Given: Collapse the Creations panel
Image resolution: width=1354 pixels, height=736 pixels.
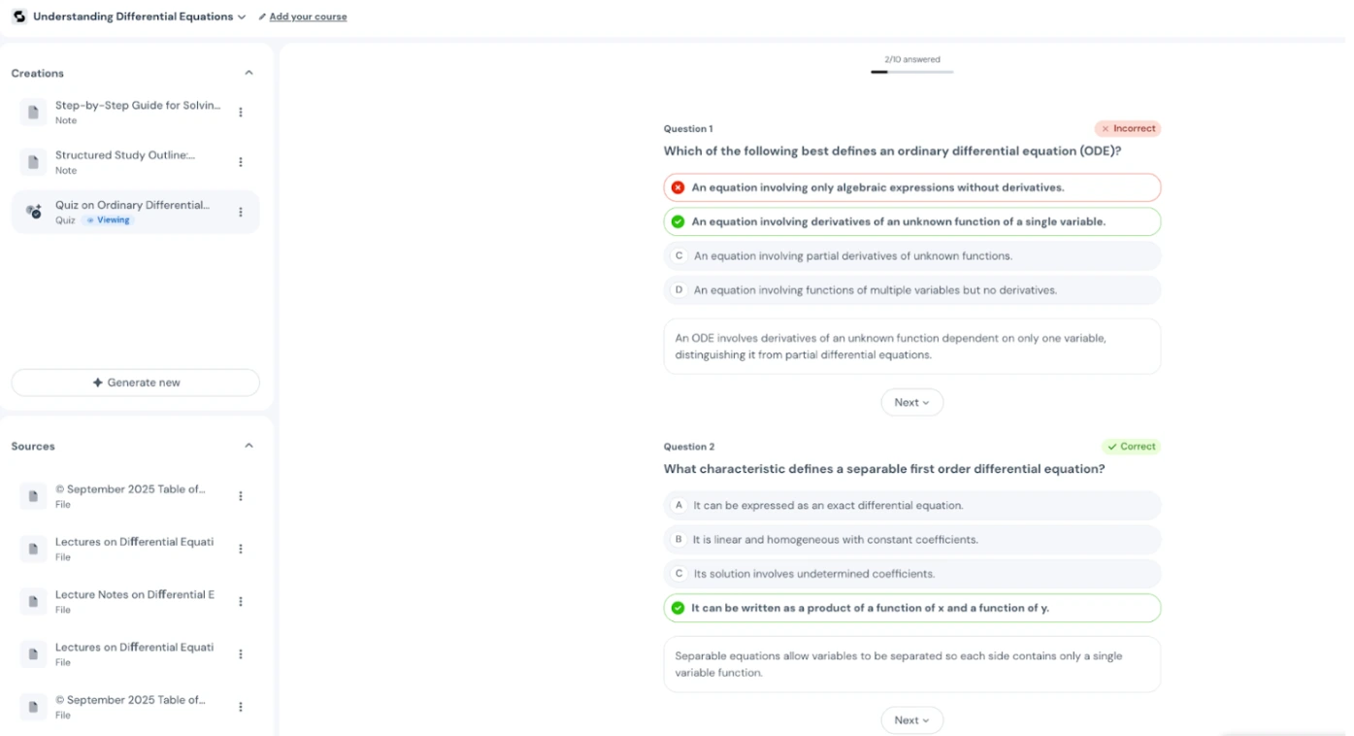Looking at the screenshot, I should pos(248,73).
